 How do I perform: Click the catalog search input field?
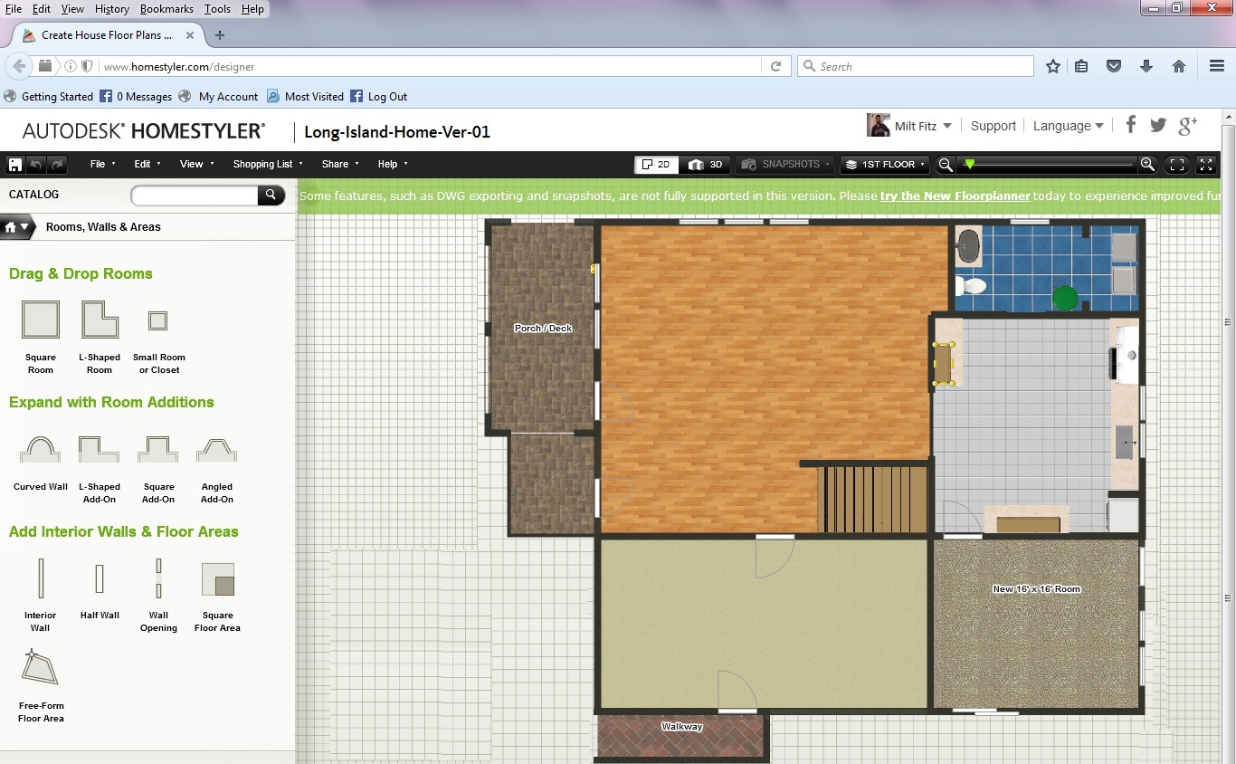[x=195, y=195]
